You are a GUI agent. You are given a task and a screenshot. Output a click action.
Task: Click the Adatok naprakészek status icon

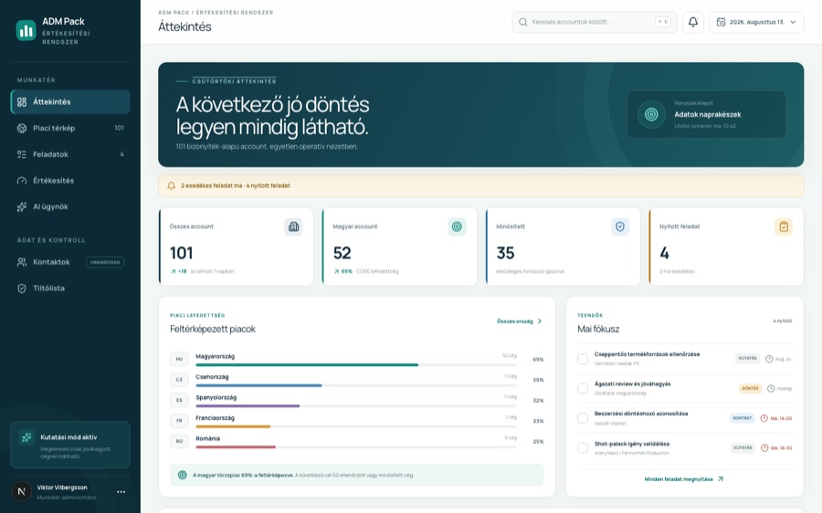pyautogui.click(x=651, y=114)
